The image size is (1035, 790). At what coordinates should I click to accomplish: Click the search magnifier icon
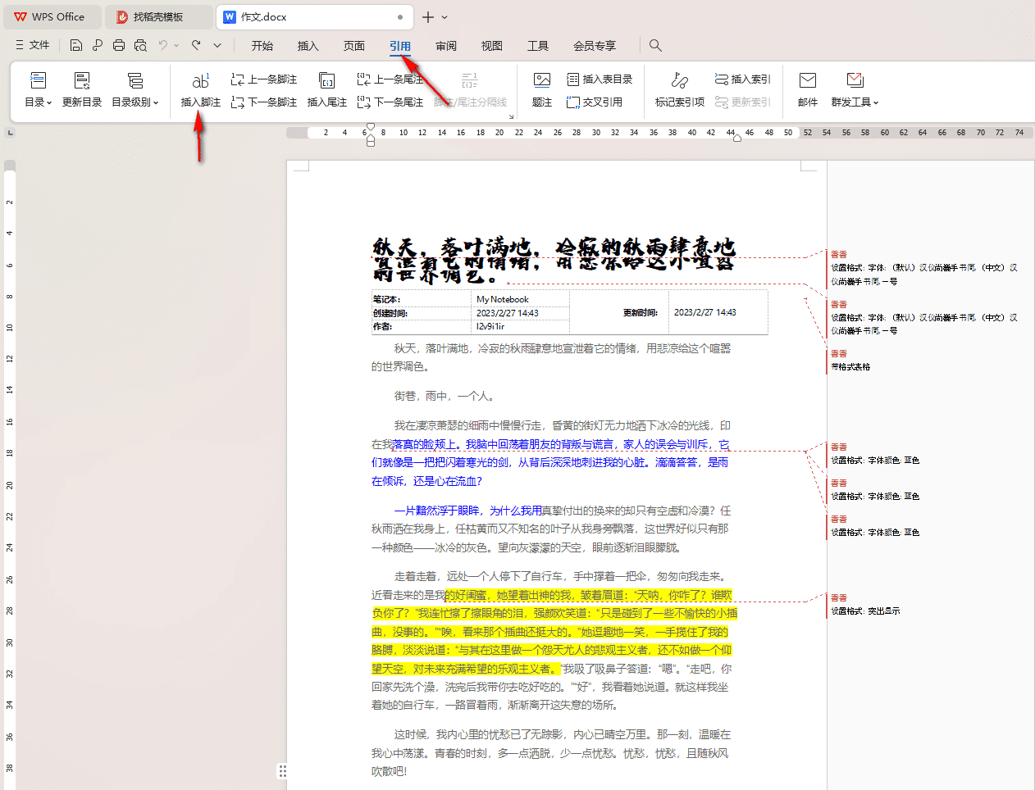click(655, 46)
